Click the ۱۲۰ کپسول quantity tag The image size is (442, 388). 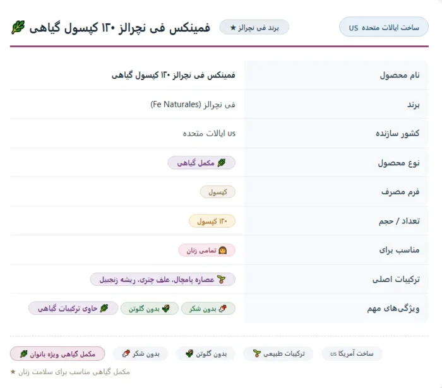click(212, 221)
